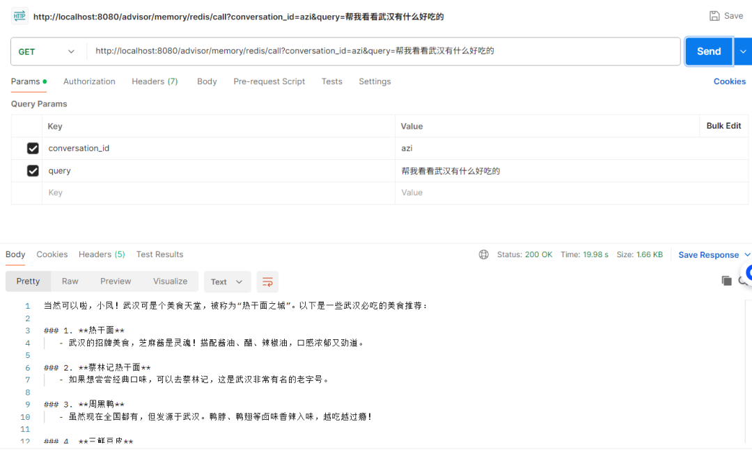The image size is (752, 463).
Task: Open the response Cookies tab
Action: pos(52,254)
